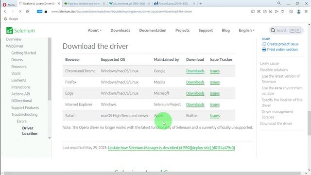The height and width of the screenshot is (175, 311).
Task: Stop loading the page
Action: [x=20, y=12]
